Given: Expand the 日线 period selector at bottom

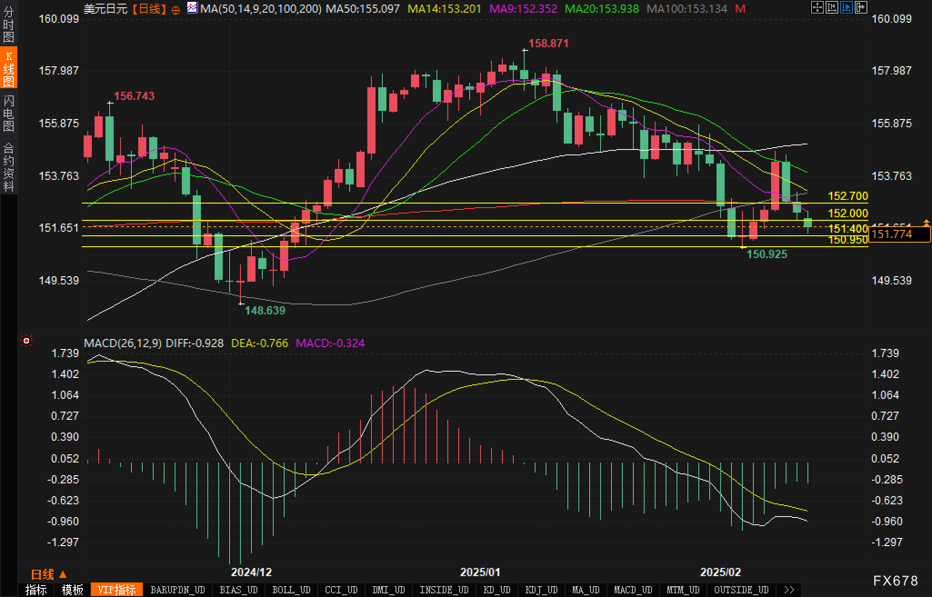Looking at the screenshot, I should [49, 574].
